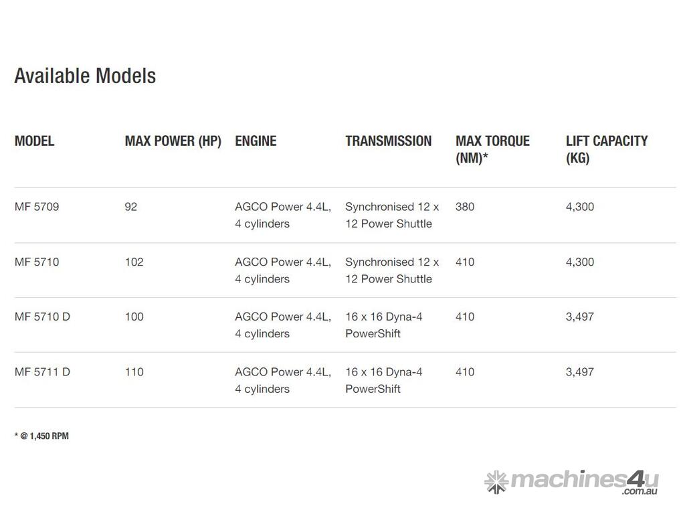This screenshot has height=514, width=685.
Task: Click the 1,450 RPM footnote
Action: [41, 436]
